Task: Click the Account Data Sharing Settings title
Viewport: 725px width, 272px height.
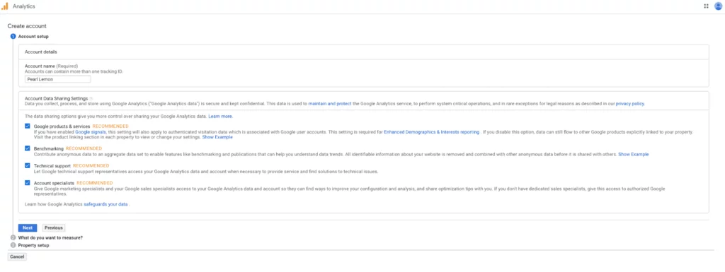Action: click(x=56, y=98)
